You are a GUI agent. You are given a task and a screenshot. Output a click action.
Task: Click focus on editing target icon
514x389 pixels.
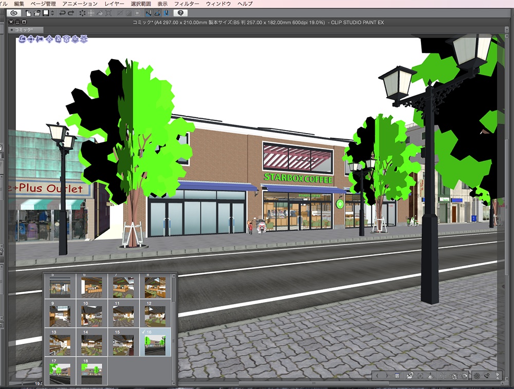[420, 376]
